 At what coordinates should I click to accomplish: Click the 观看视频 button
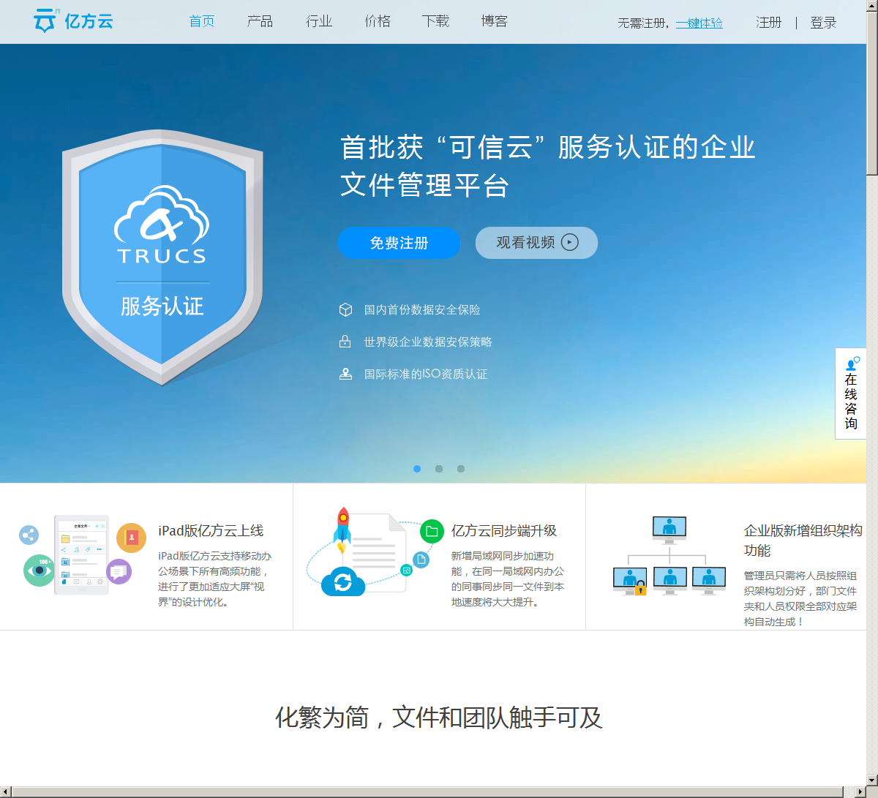(x=536, y=243)
